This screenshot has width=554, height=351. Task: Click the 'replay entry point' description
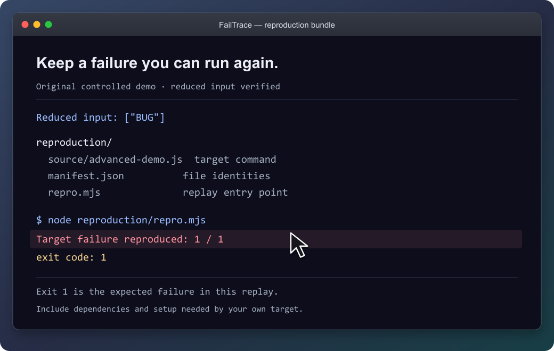235,193
